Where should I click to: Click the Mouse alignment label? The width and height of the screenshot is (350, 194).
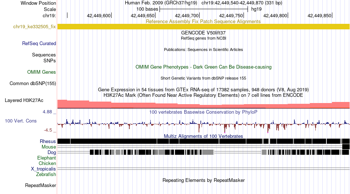point(49,147)
